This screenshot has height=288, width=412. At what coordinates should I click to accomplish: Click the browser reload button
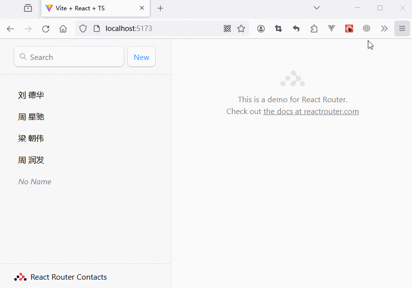[x=46, y=29]
